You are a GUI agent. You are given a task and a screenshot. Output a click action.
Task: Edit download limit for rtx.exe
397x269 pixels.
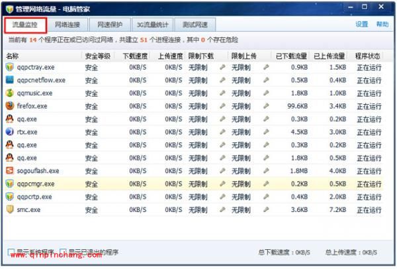click(222, 132)
